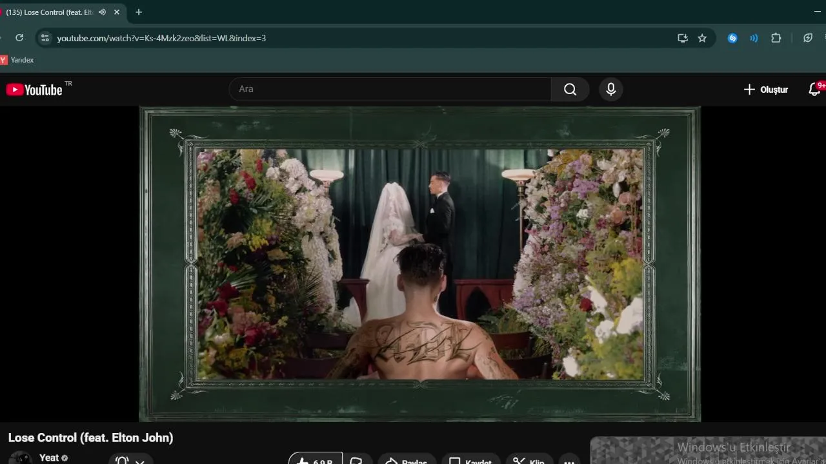Viewport: 826px width, 464px height.
Task: Open the blue sound-wave extension icon
Action: point(754,38)
